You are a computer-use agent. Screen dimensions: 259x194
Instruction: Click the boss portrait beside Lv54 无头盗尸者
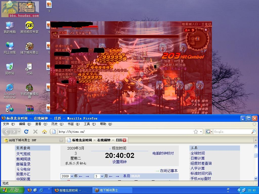54,34
